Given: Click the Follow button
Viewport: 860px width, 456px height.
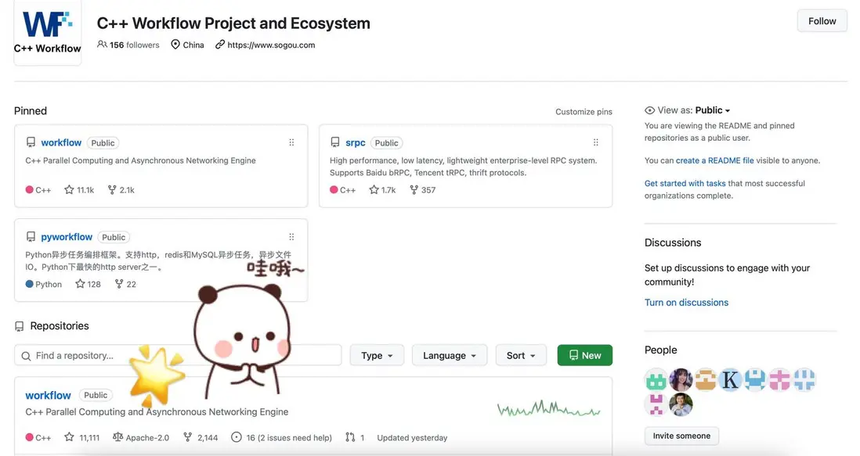Looking at the screenshot, I should click(x=822, y=21).
